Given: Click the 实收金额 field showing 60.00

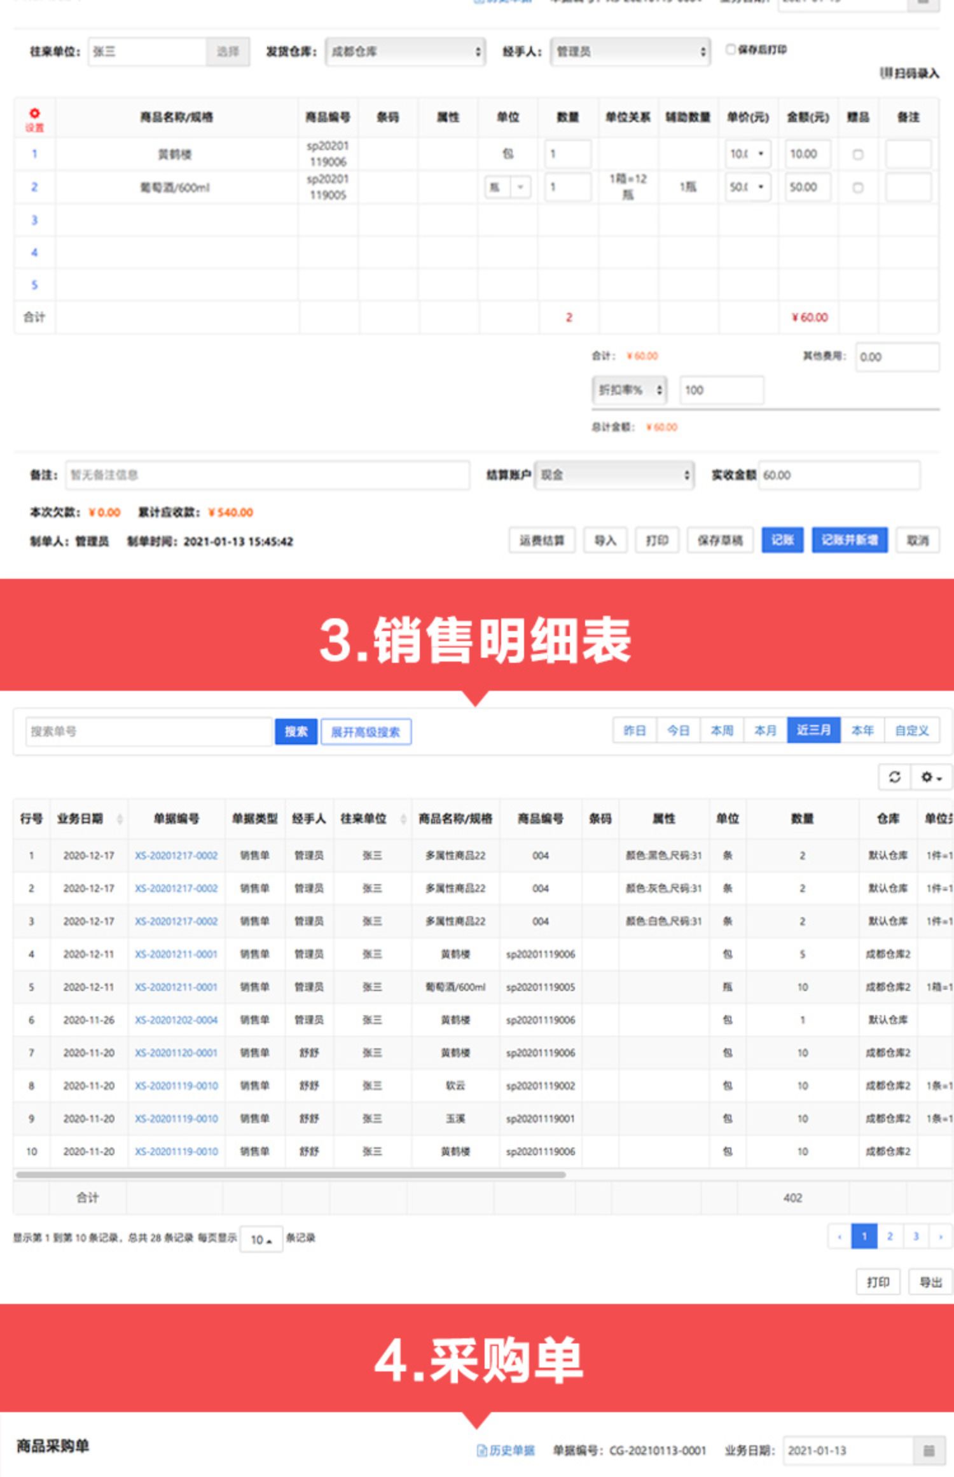Looking at the screenshot, I should 839,475.
